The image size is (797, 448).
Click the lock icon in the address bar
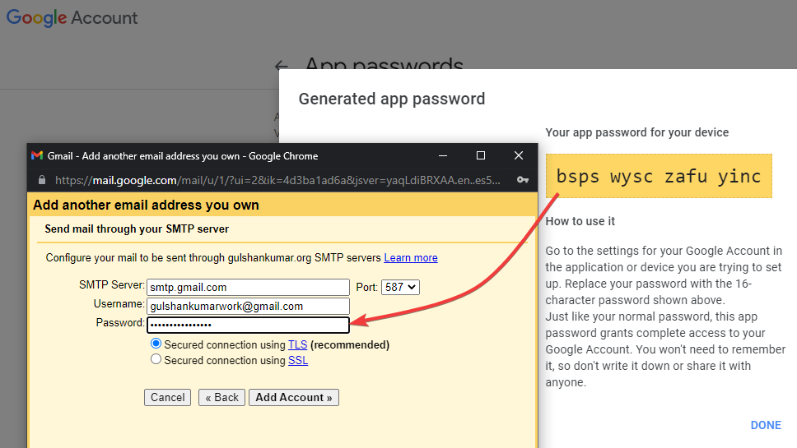[x=42, y=180]
